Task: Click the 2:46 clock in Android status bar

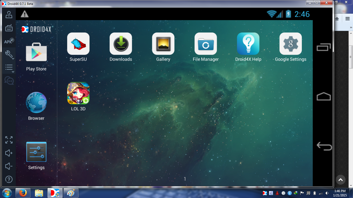Action: pyautogui.click(x=302, y=14)
